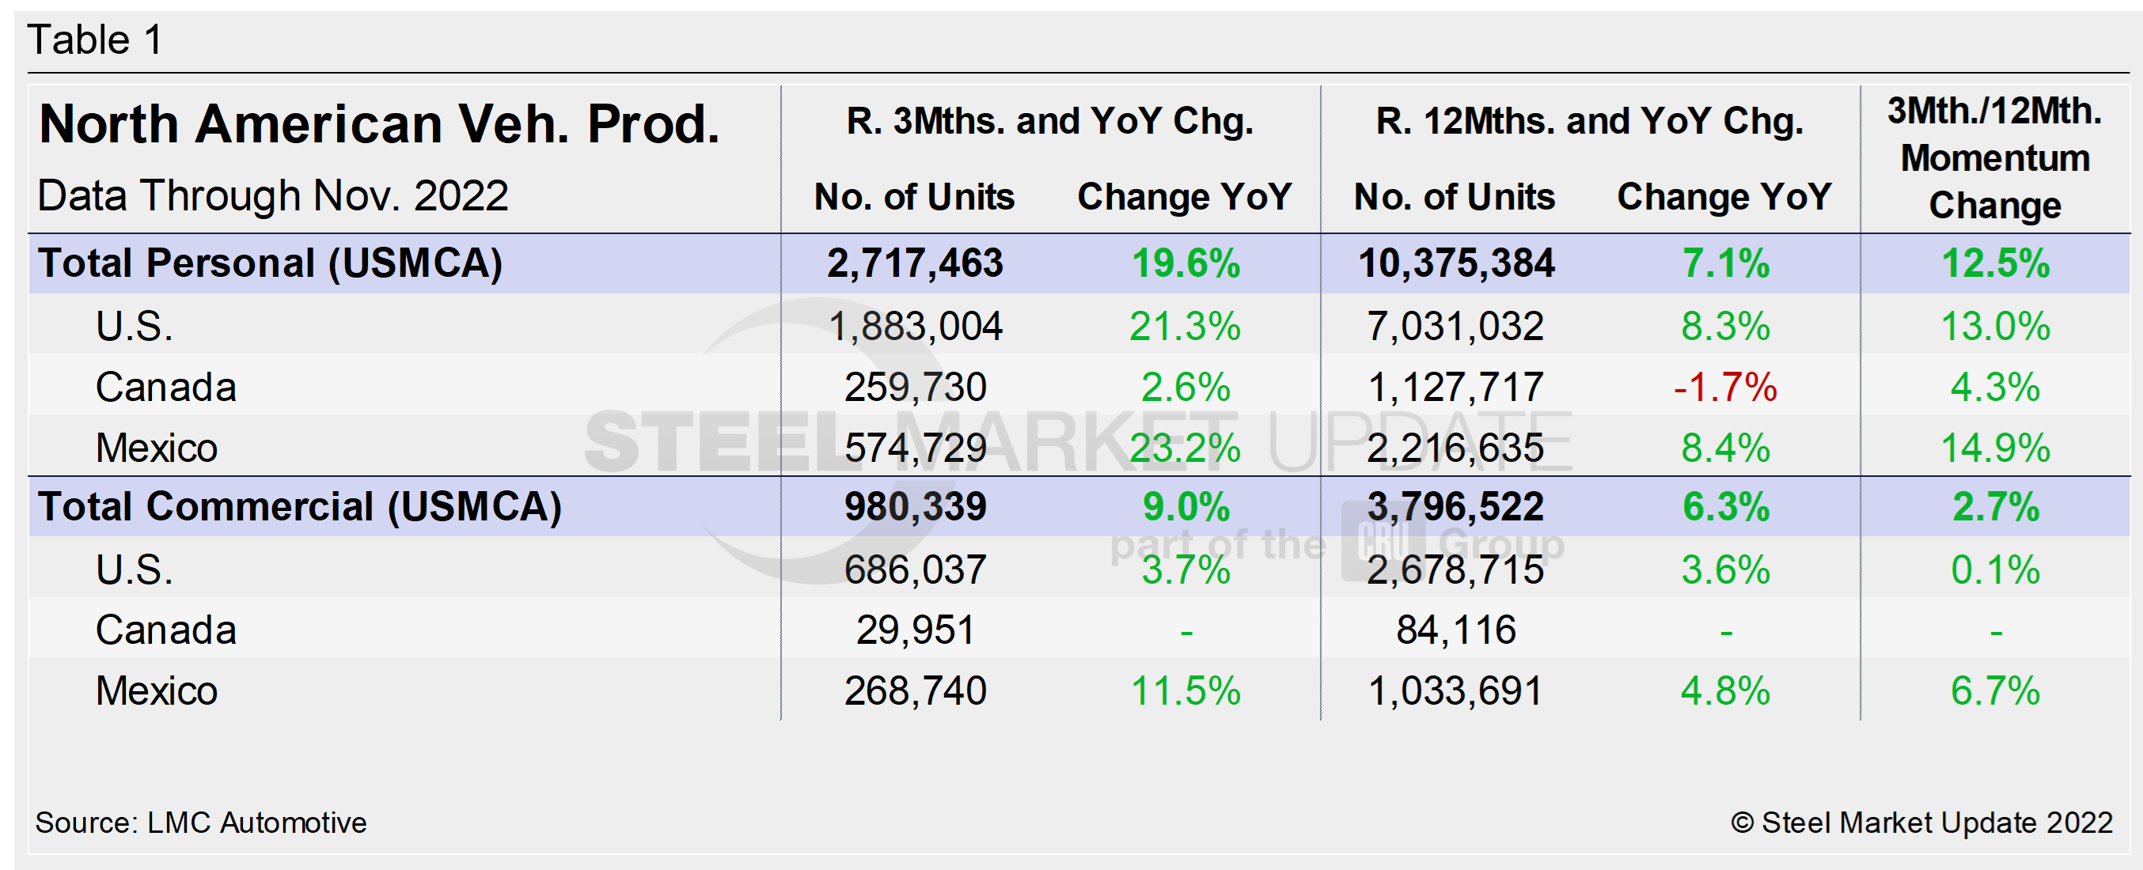Click the 19.6% Total Personal YoY value

1185,263
